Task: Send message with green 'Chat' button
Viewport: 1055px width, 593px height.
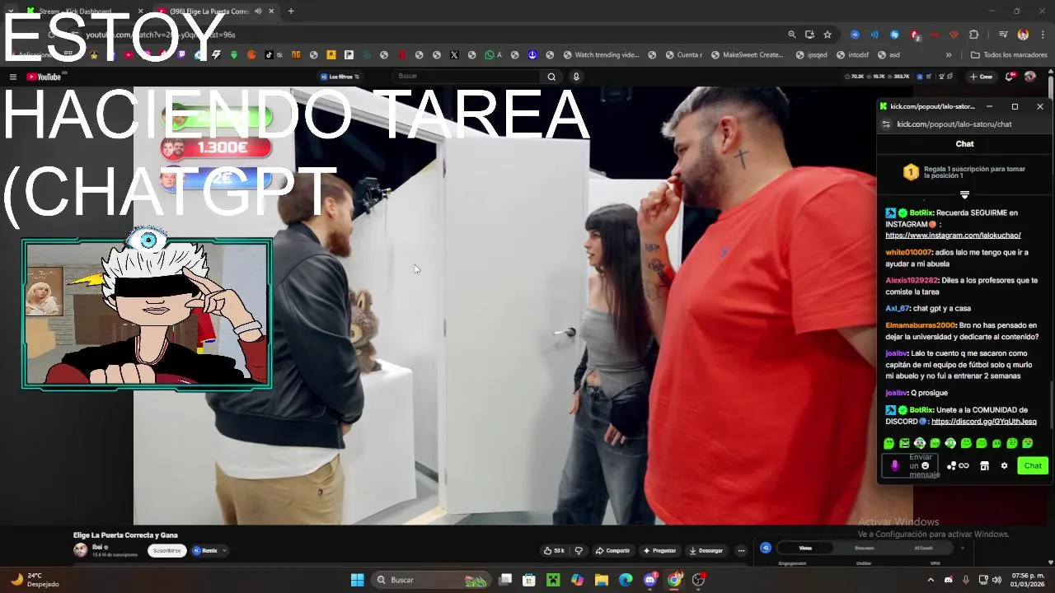Action: pyautogui.click(x=1033, y=465)
